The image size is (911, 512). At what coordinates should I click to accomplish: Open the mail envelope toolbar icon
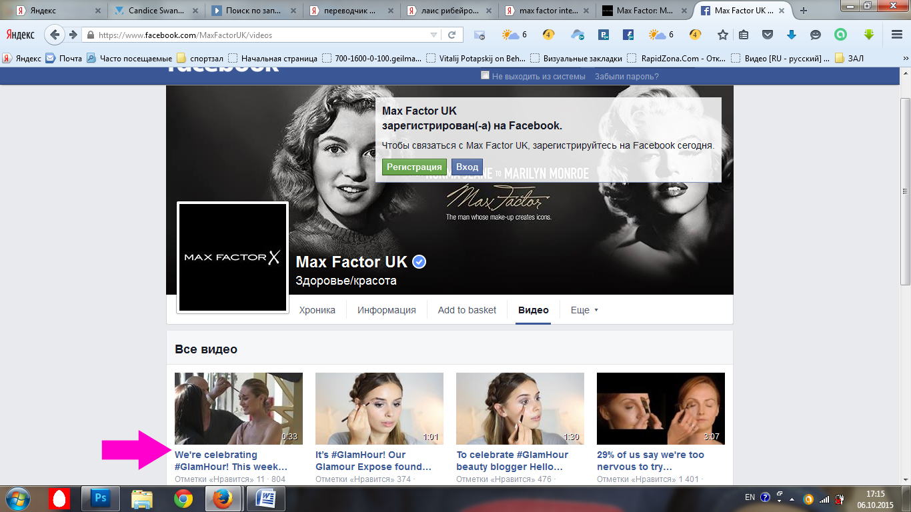click(479, 35)
